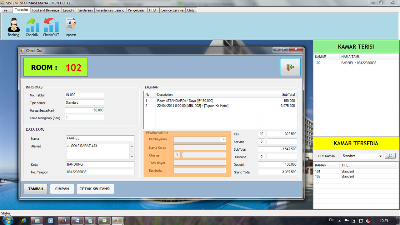The image size is (400, 225).
Task: Click the No. Faktur field
Action: pos(84,95)
